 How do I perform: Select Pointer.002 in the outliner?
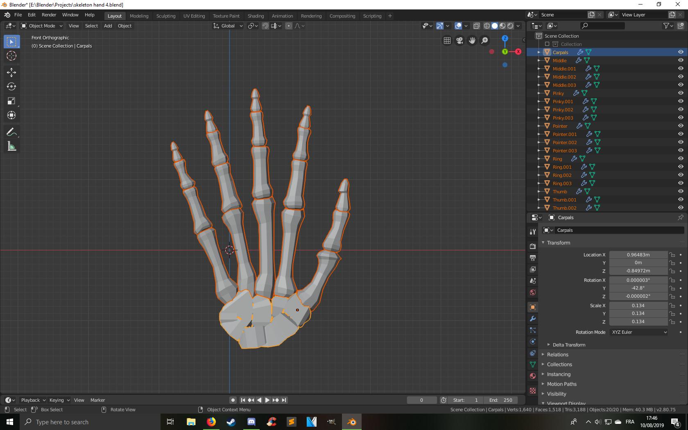click(564, 142)
